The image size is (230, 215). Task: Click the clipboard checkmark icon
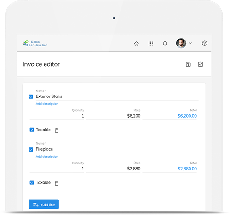tap(201, 64)
